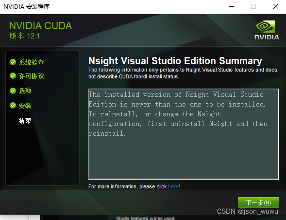Click the NVIDIA 安装程序 window title

click(26, 7)
